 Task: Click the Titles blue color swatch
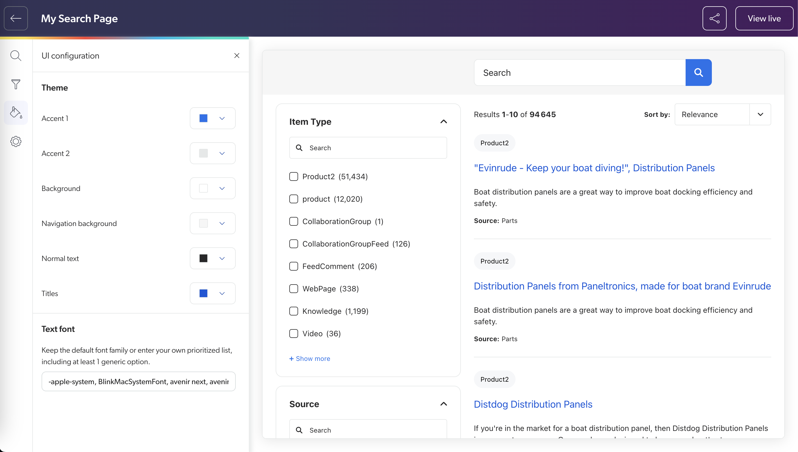(x=203, y=293)
